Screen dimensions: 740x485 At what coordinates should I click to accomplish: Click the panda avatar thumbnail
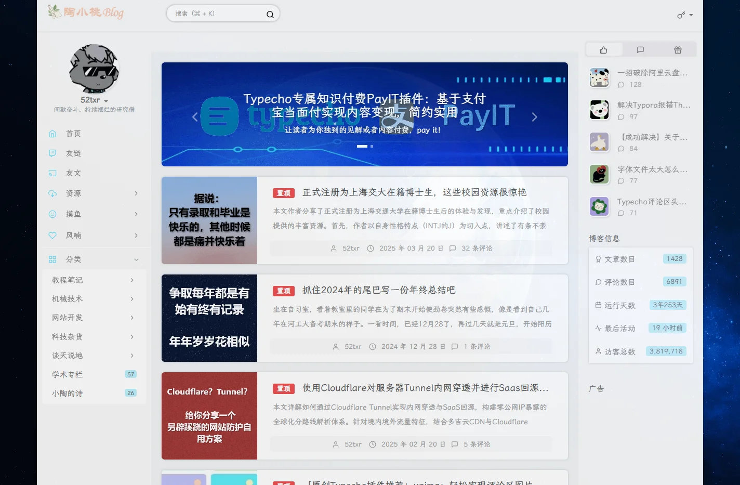(599, 110)
